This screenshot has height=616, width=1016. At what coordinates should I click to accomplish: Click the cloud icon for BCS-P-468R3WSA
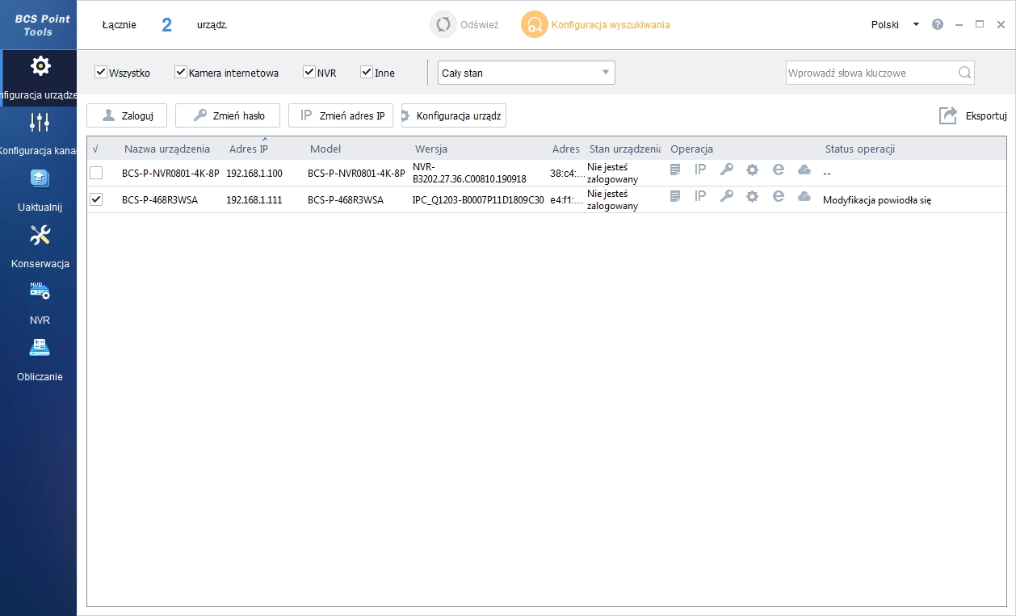(804, 195)
